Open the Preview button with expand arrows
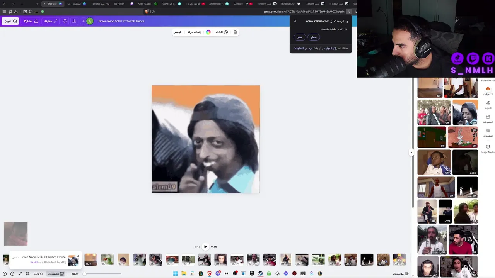Image resolution: width=495 pixels, height=278 pixels. pos(51,21)
